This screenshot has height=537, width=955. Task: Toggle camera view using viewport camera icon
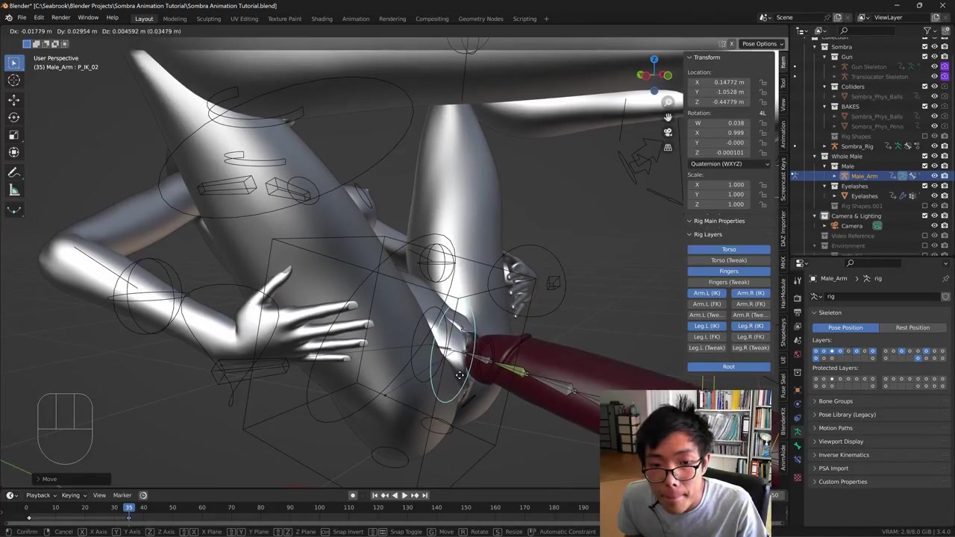click(x=668, y=132)
